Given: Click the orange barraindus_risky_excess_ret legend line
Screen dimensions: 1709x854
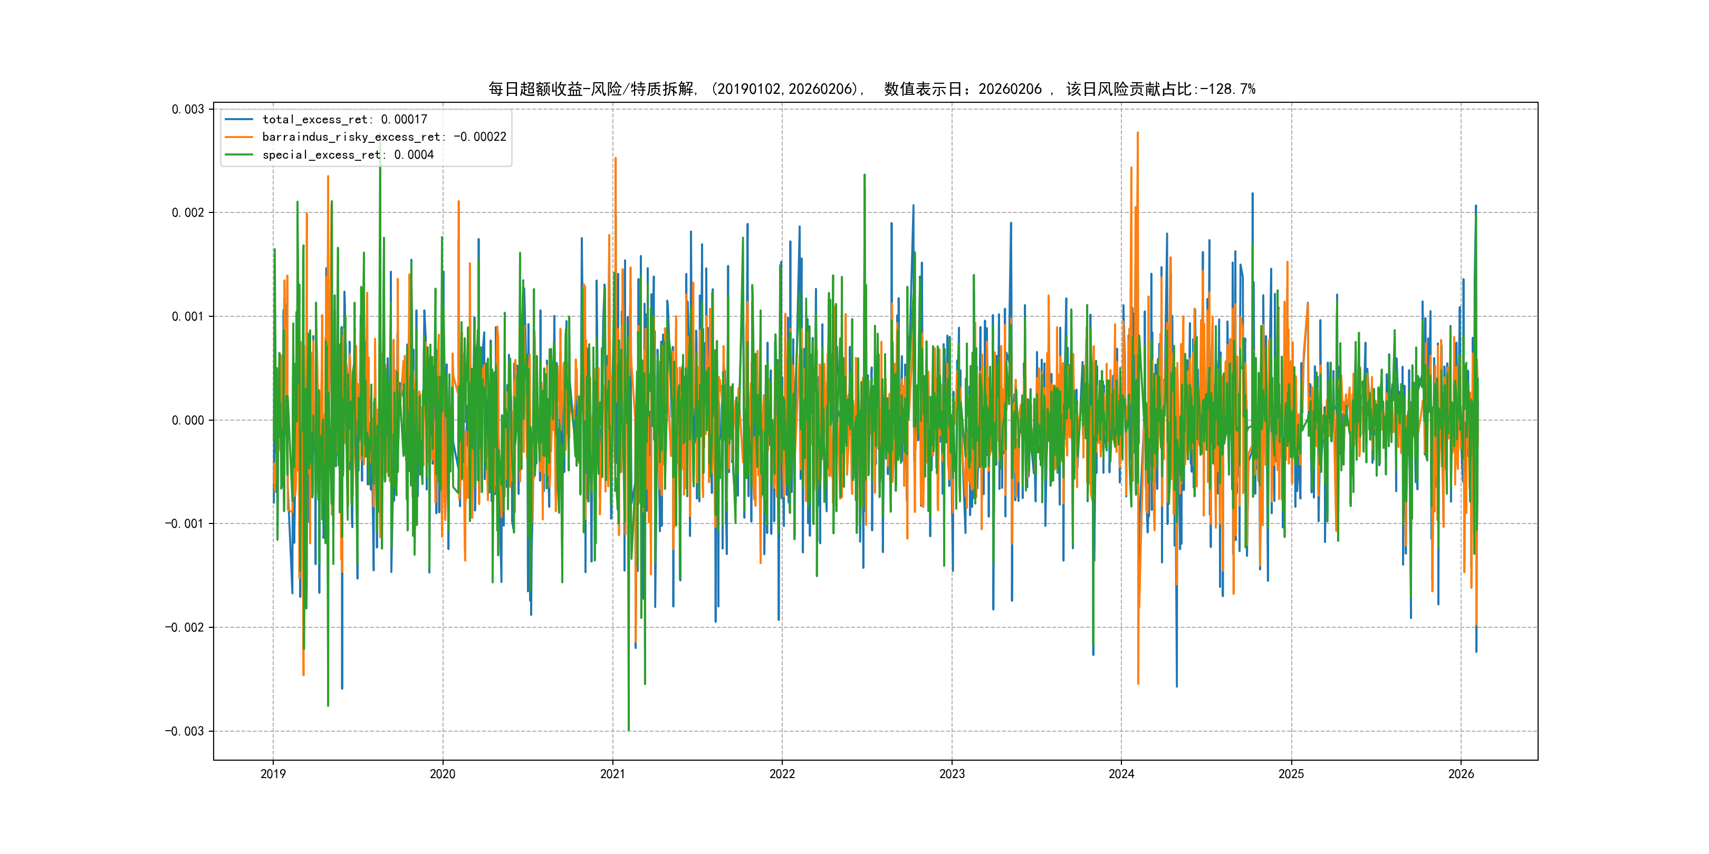Looking at the screenshot, I should (x=239, y=137).
